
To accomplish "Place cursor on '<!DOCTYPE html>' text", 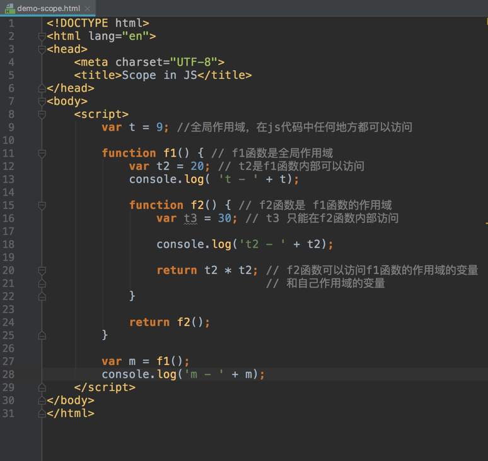I will (x=98, y=23).
